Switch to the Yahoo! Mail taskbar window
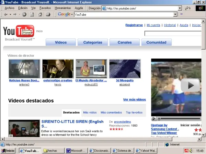206x154 pixels. 146,151
